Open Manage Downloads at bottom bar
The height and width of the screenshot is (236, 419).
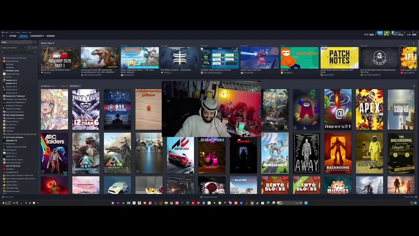pos(209,197)
